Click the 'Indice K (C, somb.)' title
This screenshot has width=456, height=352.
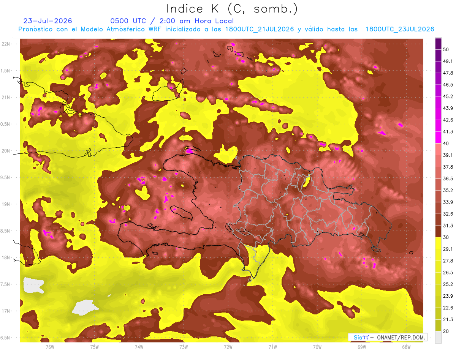point(232,9)
